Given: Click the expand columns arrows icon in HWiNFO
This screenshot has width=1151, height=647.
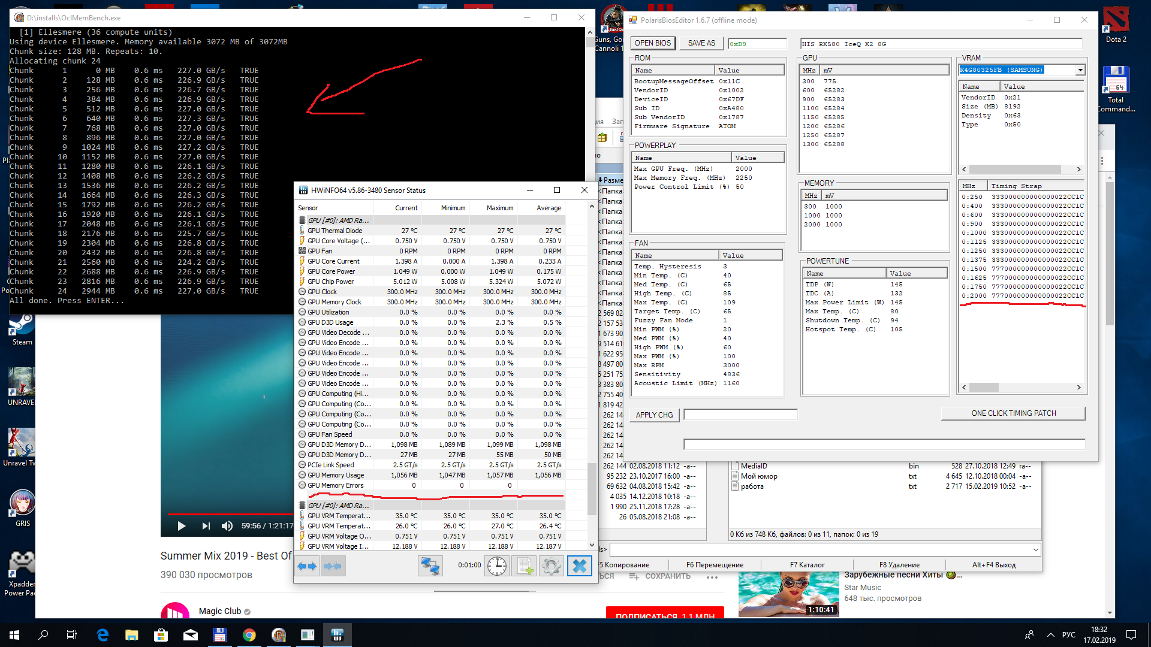Looking at the screenshot, I should pyautogui.click(x=308, y=566).
